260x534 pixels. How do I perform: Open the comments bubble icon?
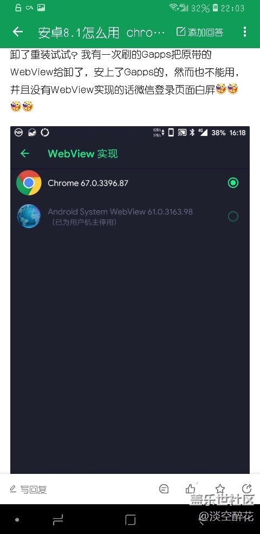pos(164,489)
